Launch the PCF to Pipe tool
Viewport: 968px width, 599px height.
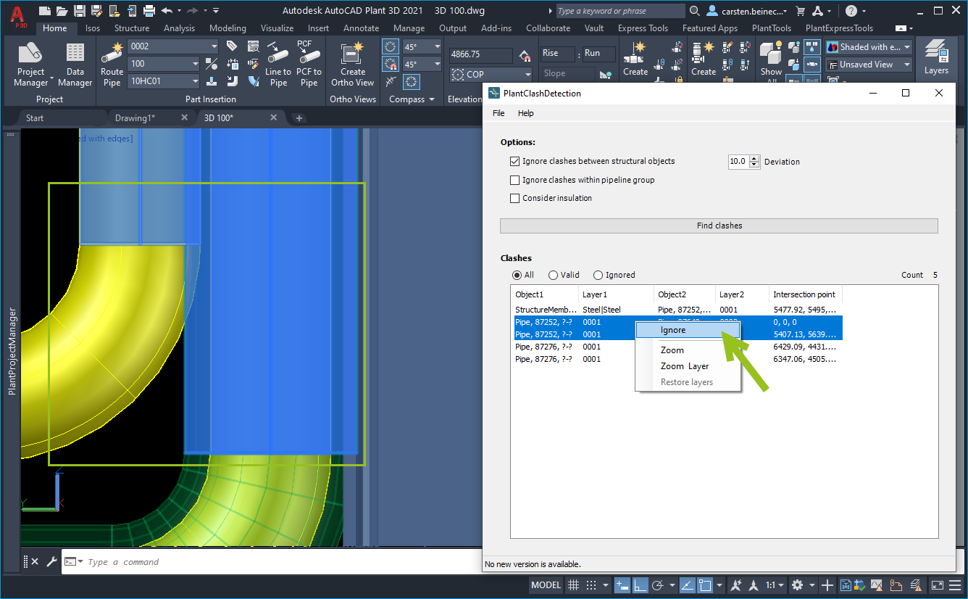[309, 64]
